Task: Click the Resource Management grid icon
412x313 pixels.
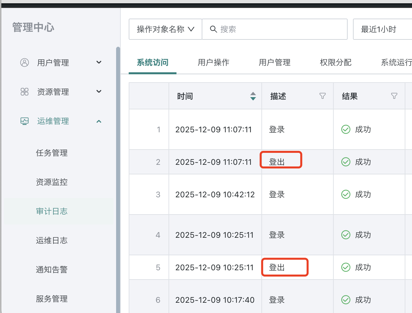Action: [x=25, y=92]
